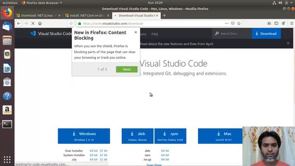Click the Search Docs field
Screen dimensions: 295x166
pos(232,34)
